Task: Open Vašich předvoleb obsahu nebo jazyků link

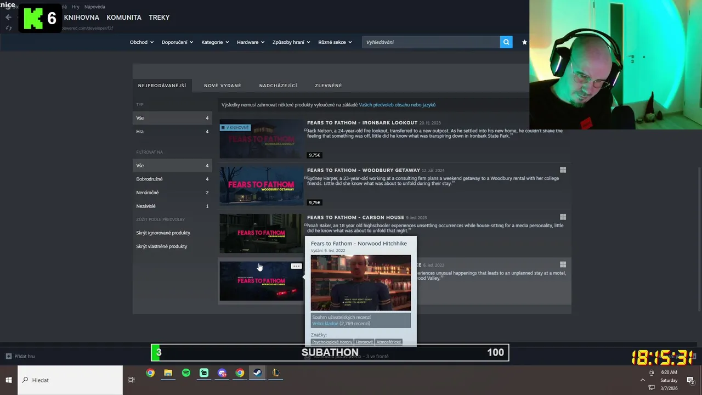Action: click(397, 105)
